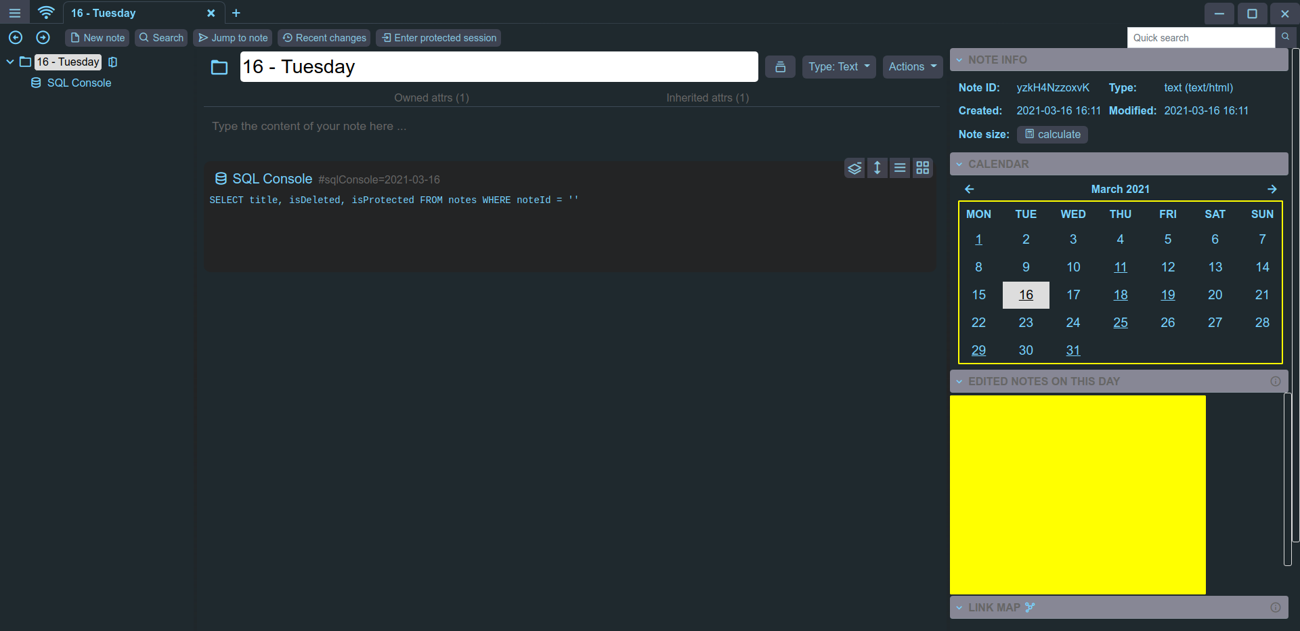
Task: Click the Note ID value yzkH4NzzoxvK
Action: (1053, 87)
